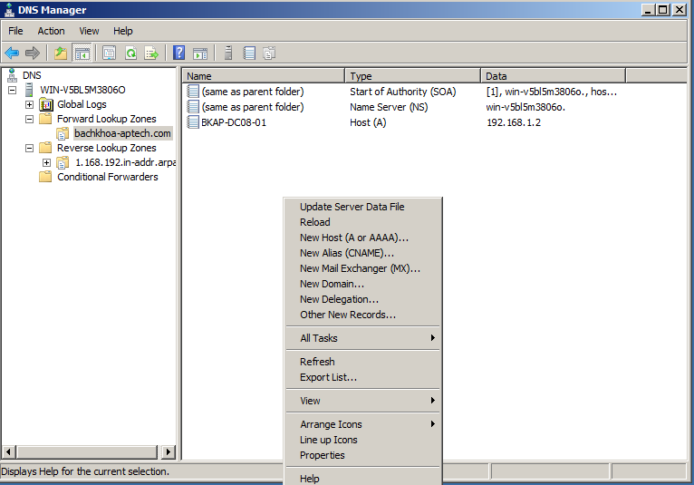This screenshot has width=694, height=485.
Task: Click the New Server toolbar icon
Action: click(x=228, y=53)
